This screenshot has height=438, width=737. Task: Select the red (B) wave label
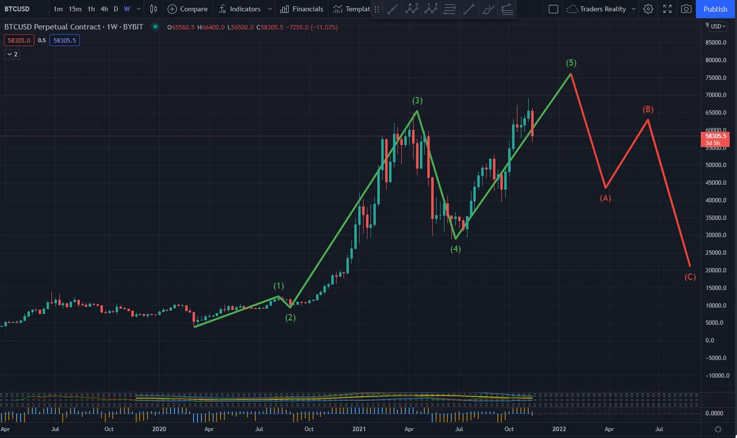[648, 109]
